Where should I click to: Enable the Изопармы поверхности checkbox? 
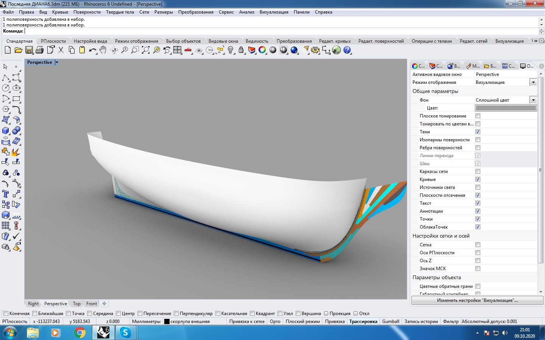point(478,140)
